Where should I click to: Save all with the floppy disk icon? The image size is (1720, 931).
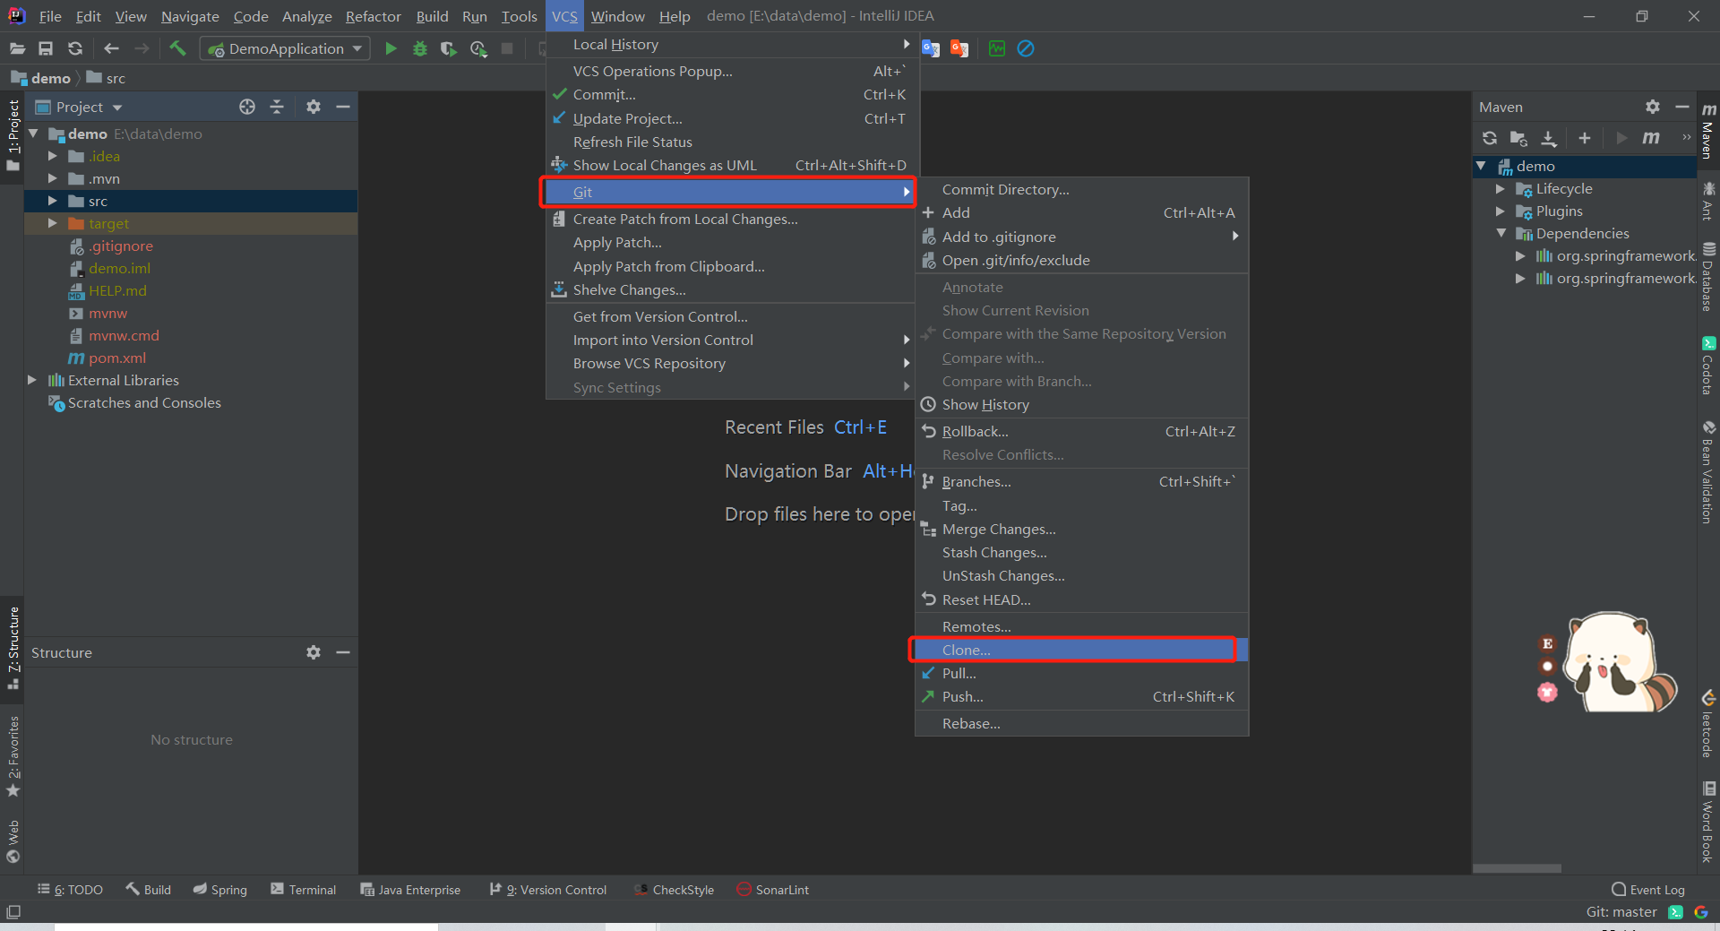coord(46,48)
